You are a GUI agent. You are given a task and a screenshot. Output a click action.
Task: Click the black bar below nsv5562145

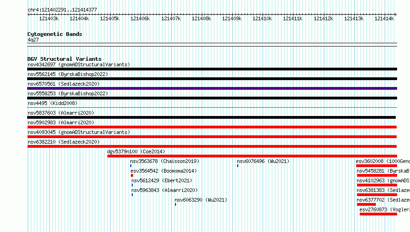(x=212, y=79)
